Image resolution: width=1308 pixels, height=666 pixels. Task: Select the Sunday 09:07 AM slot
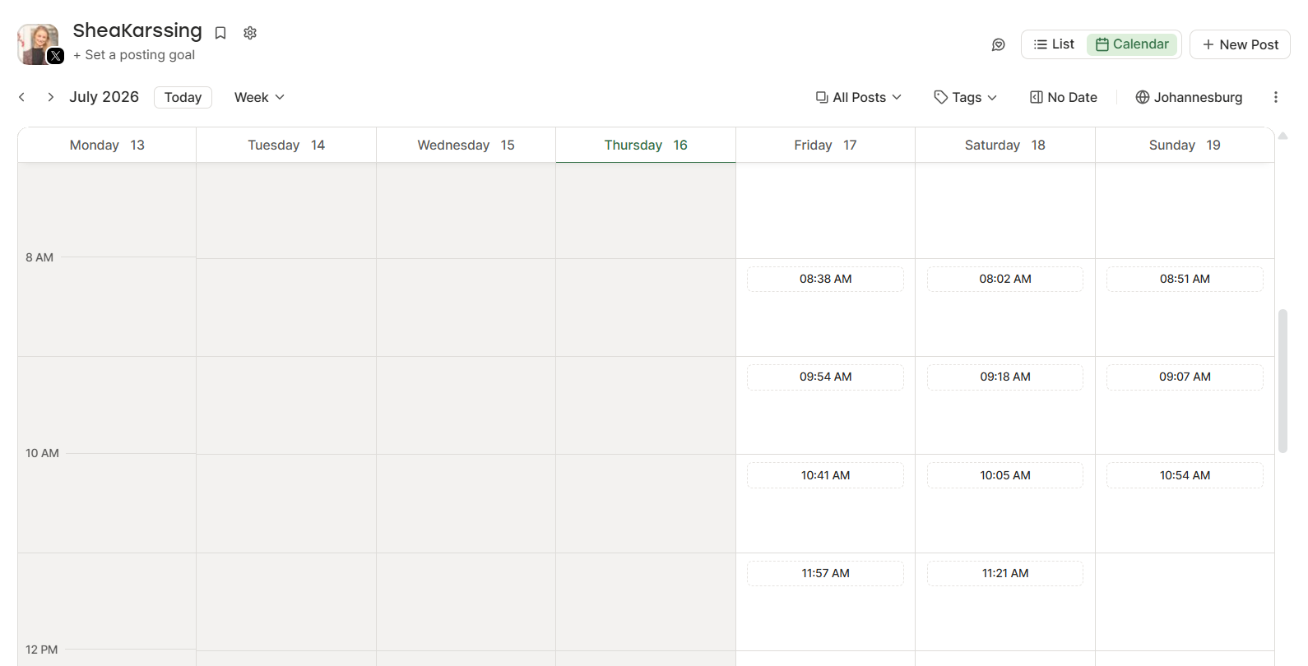coord(1185,377)
